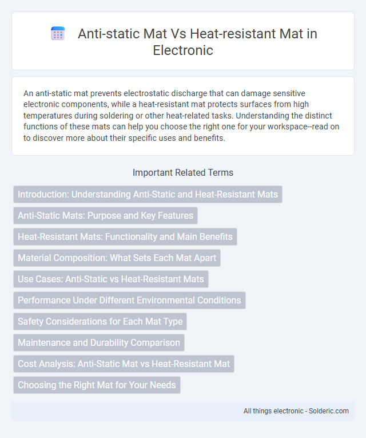Click the 'Important Related Terms' heading

[x=183, y=173]
